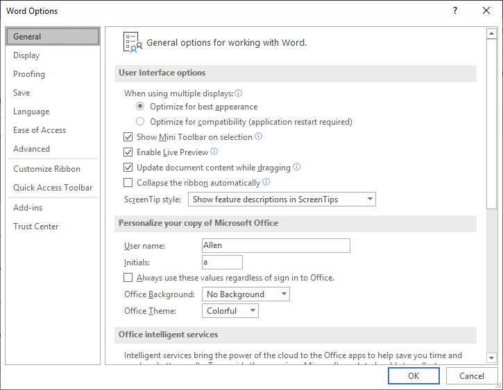Click the vertical scrollbar thumb

point(491,124)
